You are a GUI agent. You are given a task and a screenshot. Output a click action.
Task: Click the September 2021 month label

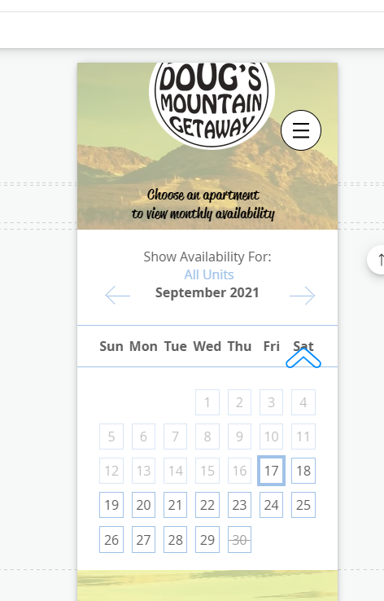207,292
